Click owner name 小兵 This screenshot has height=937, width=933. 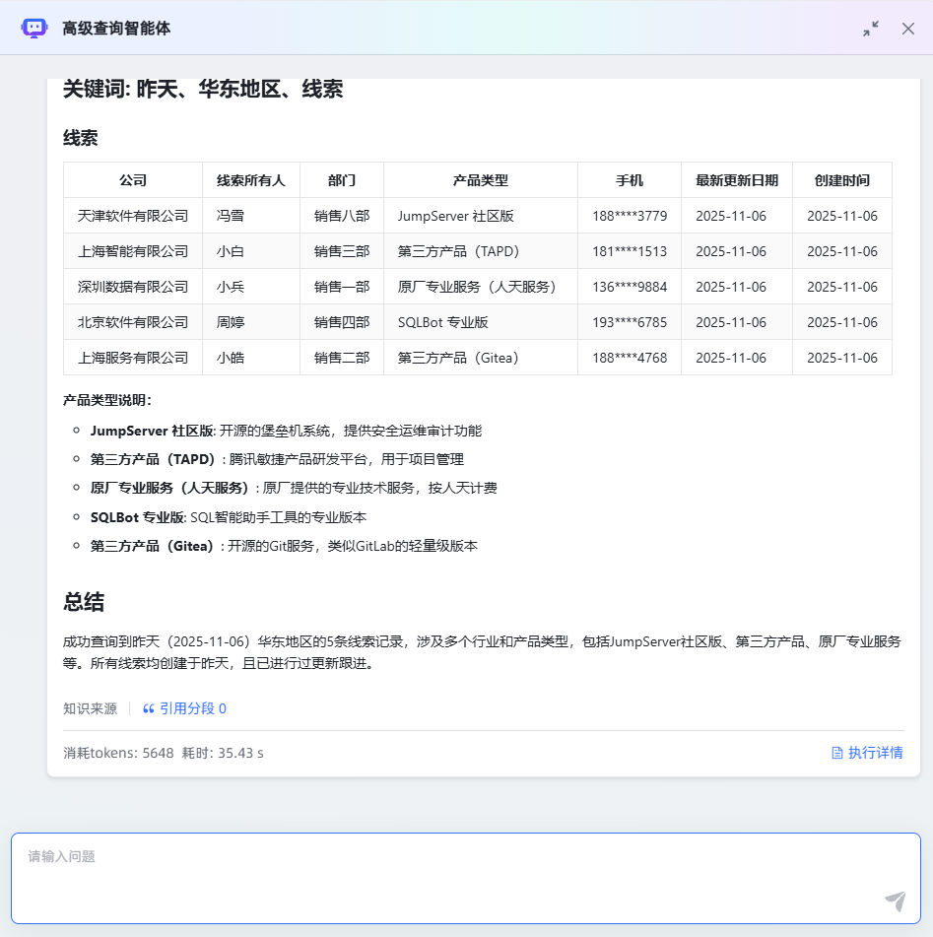pyautogui.click(x=231, y=287)
